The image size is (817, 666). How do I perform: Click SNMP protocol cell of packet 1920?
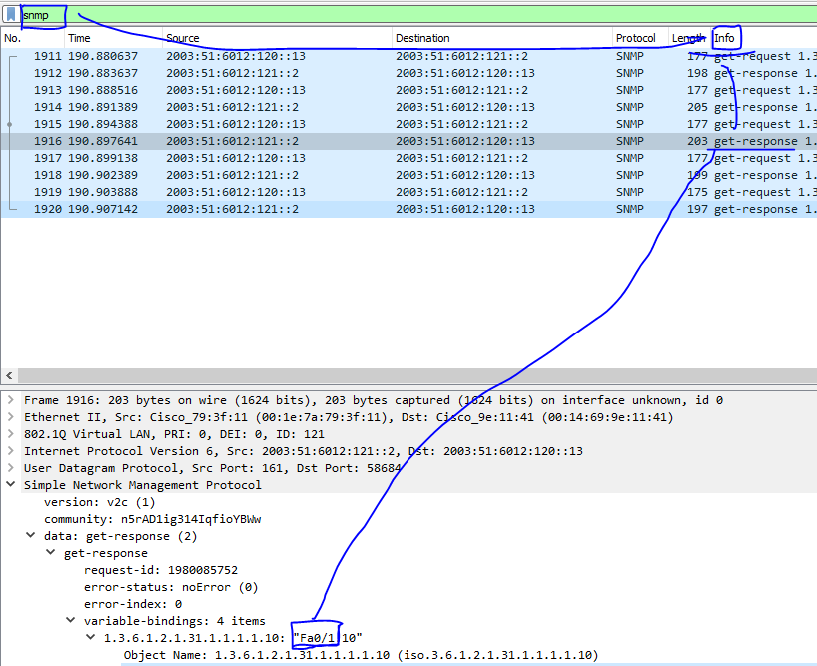(x=630, y=209)
